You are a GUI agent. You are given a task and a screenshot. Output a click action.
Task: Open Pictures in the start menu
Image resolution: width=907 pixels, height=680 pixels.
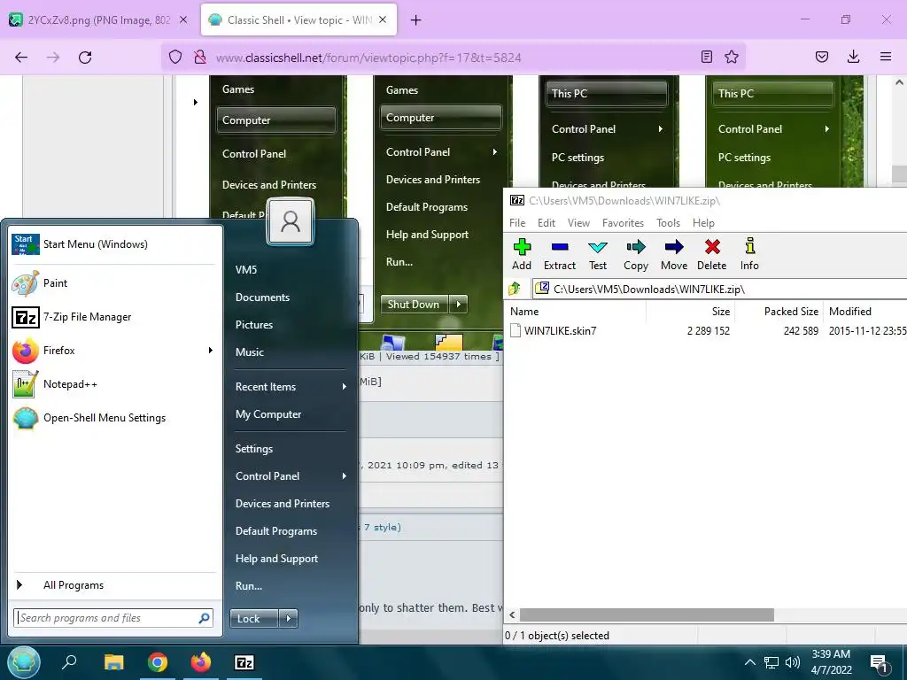tap(254, 324)
